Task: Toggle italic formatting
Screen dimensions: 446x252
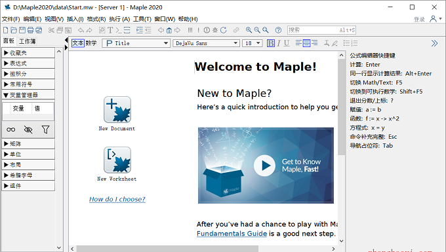Action: pos(279,43)
